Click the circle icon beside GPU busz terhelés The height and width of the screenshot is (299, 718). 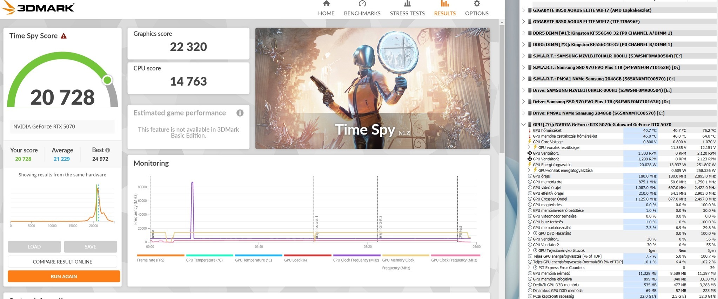(x=530, y=222)
